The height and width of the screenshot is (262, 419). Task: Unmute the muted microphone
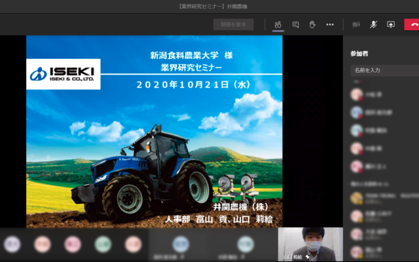(x=373, y=25)
